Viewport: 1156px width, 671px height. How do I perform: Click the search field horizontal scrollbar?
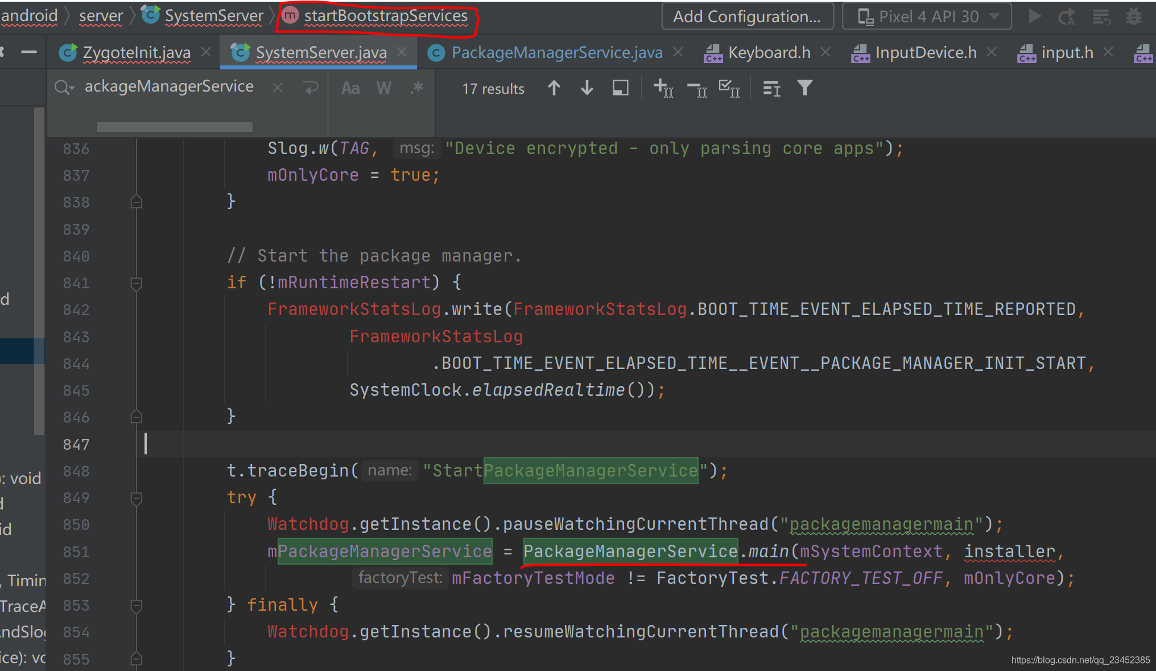174,126
